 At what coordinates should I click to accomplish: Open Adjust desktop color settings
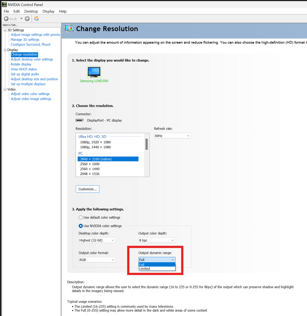click(x=32, y=59)
